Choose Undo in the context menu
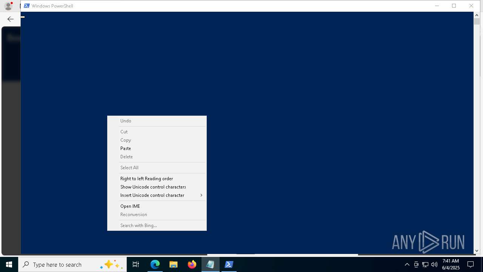This screenshot has width=483, height=272. (x=157, y=121)
